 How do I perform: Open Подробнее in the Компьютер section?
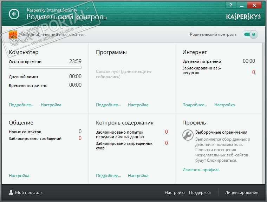[x=21, y=105]
